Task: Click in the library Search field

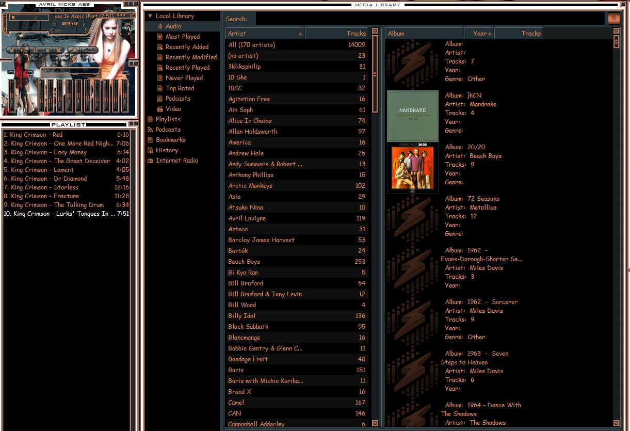Action: pyautogui.click(x=430, y=19)
